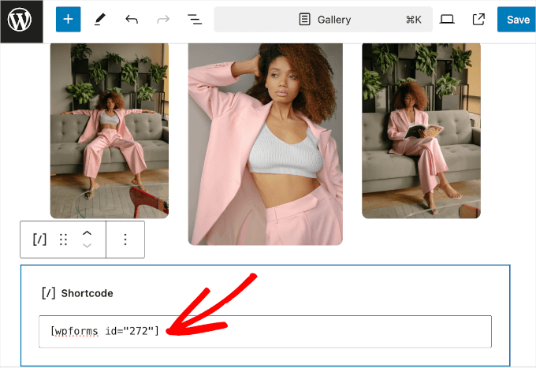Viewport: 536px width, 368px height.
Task: Open the block inserter plus button
Action: (69, 20)
